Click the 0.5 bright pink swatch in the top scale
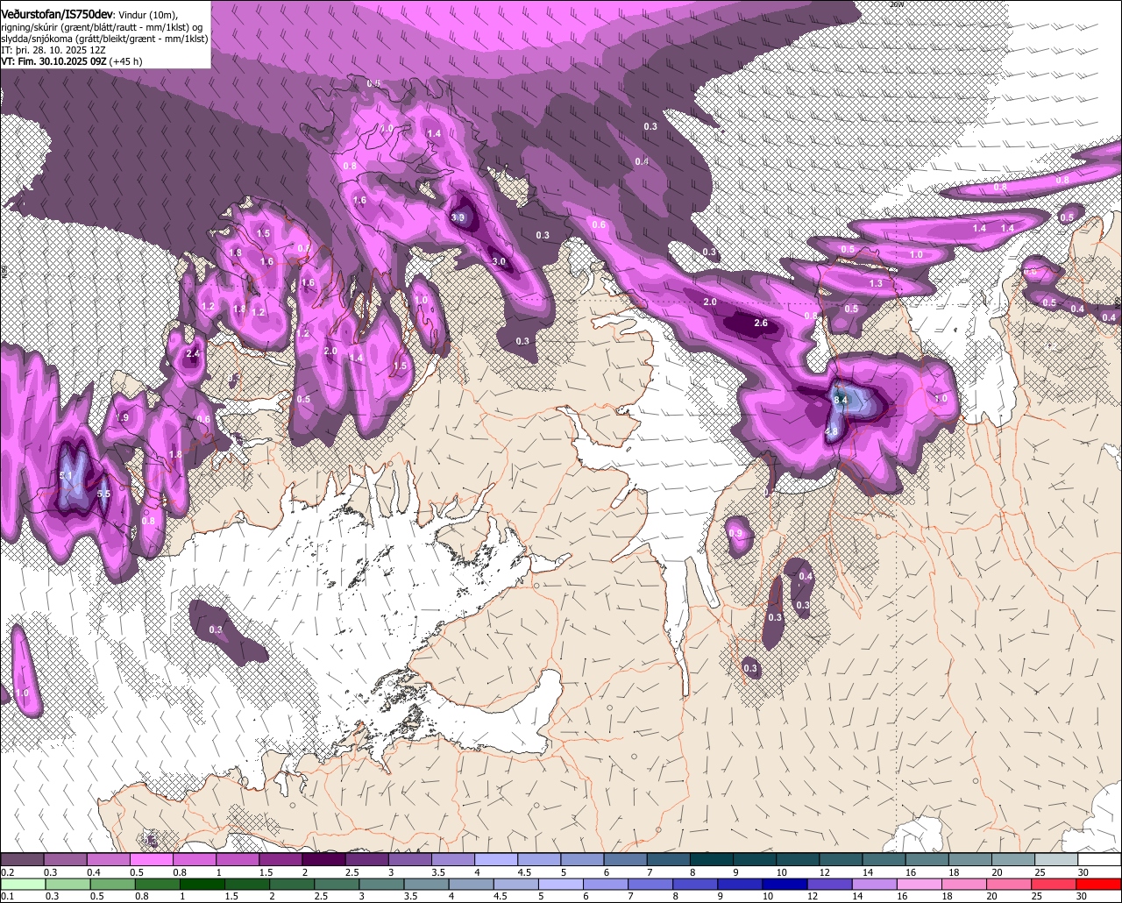The height and width of the screenshot is (903, 1122). coord(152,860)
